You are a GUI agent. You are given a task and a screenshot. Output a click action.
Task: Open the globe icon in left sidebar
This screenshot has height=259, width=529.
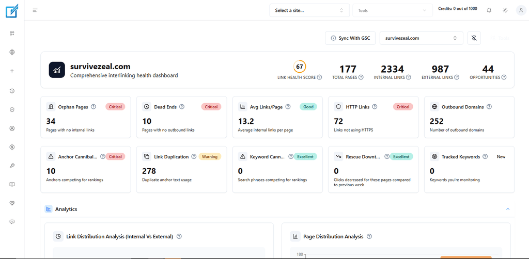click(12, 52)
